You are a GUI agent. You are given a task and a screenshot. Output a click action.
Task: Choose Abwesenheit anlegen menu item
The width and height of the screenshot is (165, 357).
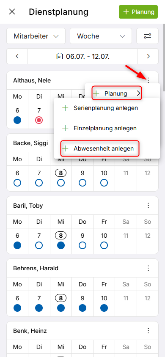pos(100,148)
